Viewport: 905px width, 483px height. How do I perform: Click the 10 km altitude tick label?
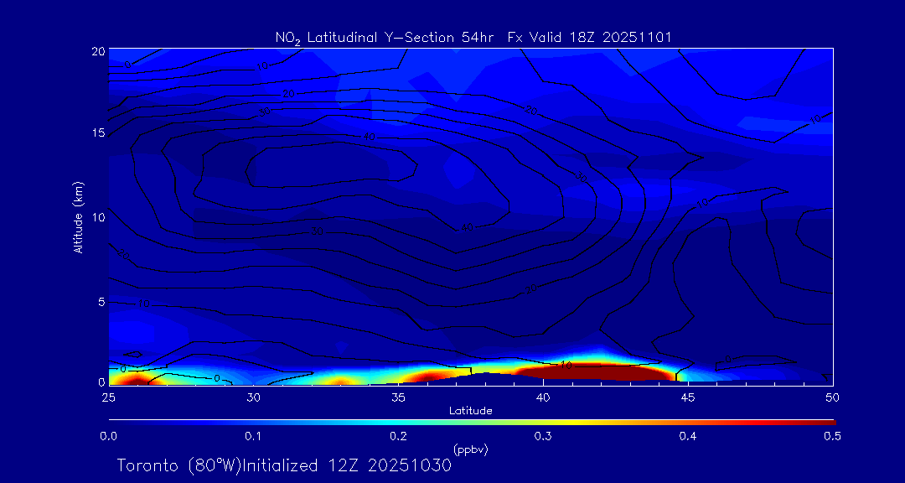[x=97, y=217]
